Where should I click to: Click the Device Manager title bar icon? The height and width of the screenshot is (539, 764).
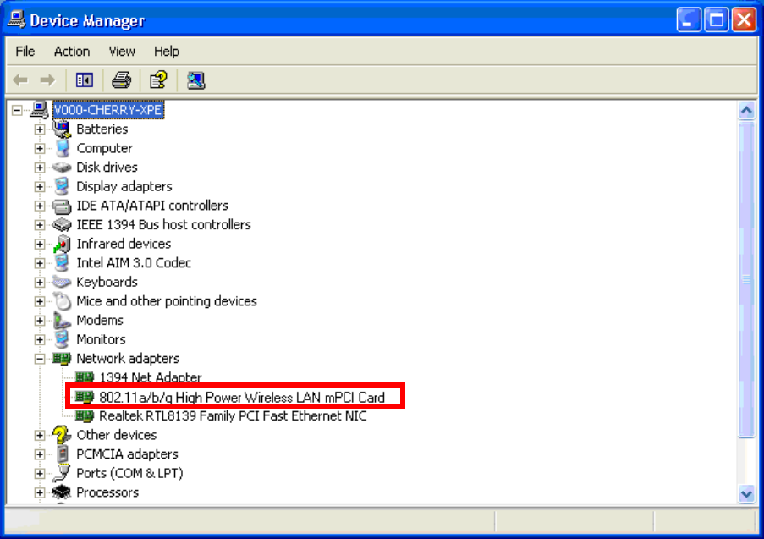coord(16,19)
